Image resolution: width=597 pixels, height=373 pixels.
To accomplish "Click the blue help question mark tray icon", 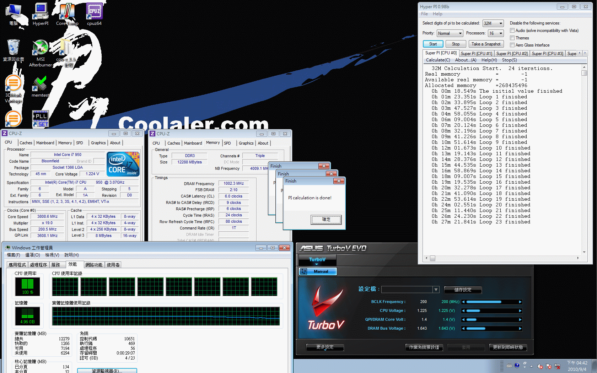I will pyautogui.click(x=517, y=365).
